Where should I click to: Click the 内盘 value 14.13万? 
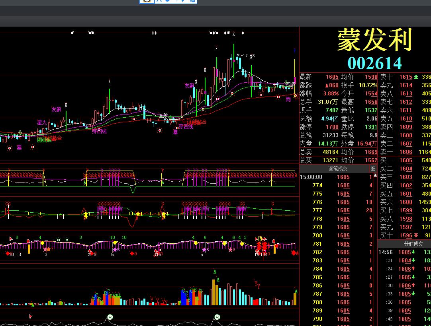[329, 144]
